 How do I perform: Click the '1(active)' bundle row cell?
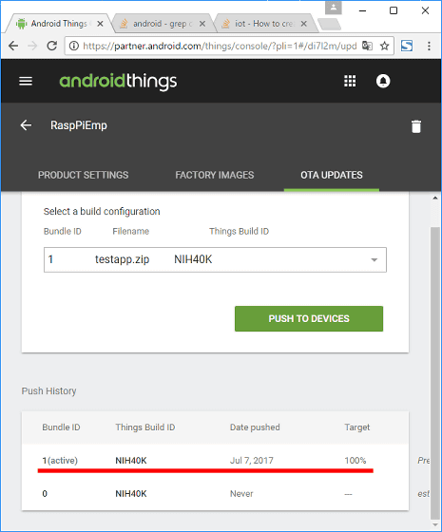pyautogui.click(x=60, y=461)
